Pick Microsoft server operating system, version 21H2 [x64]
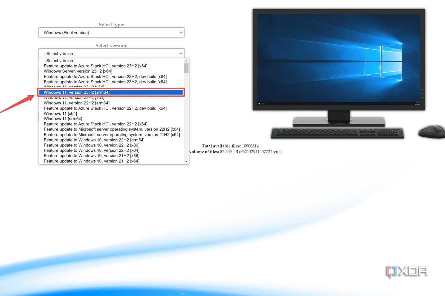Viewport: 445px width, 296px height. [111, 135]
